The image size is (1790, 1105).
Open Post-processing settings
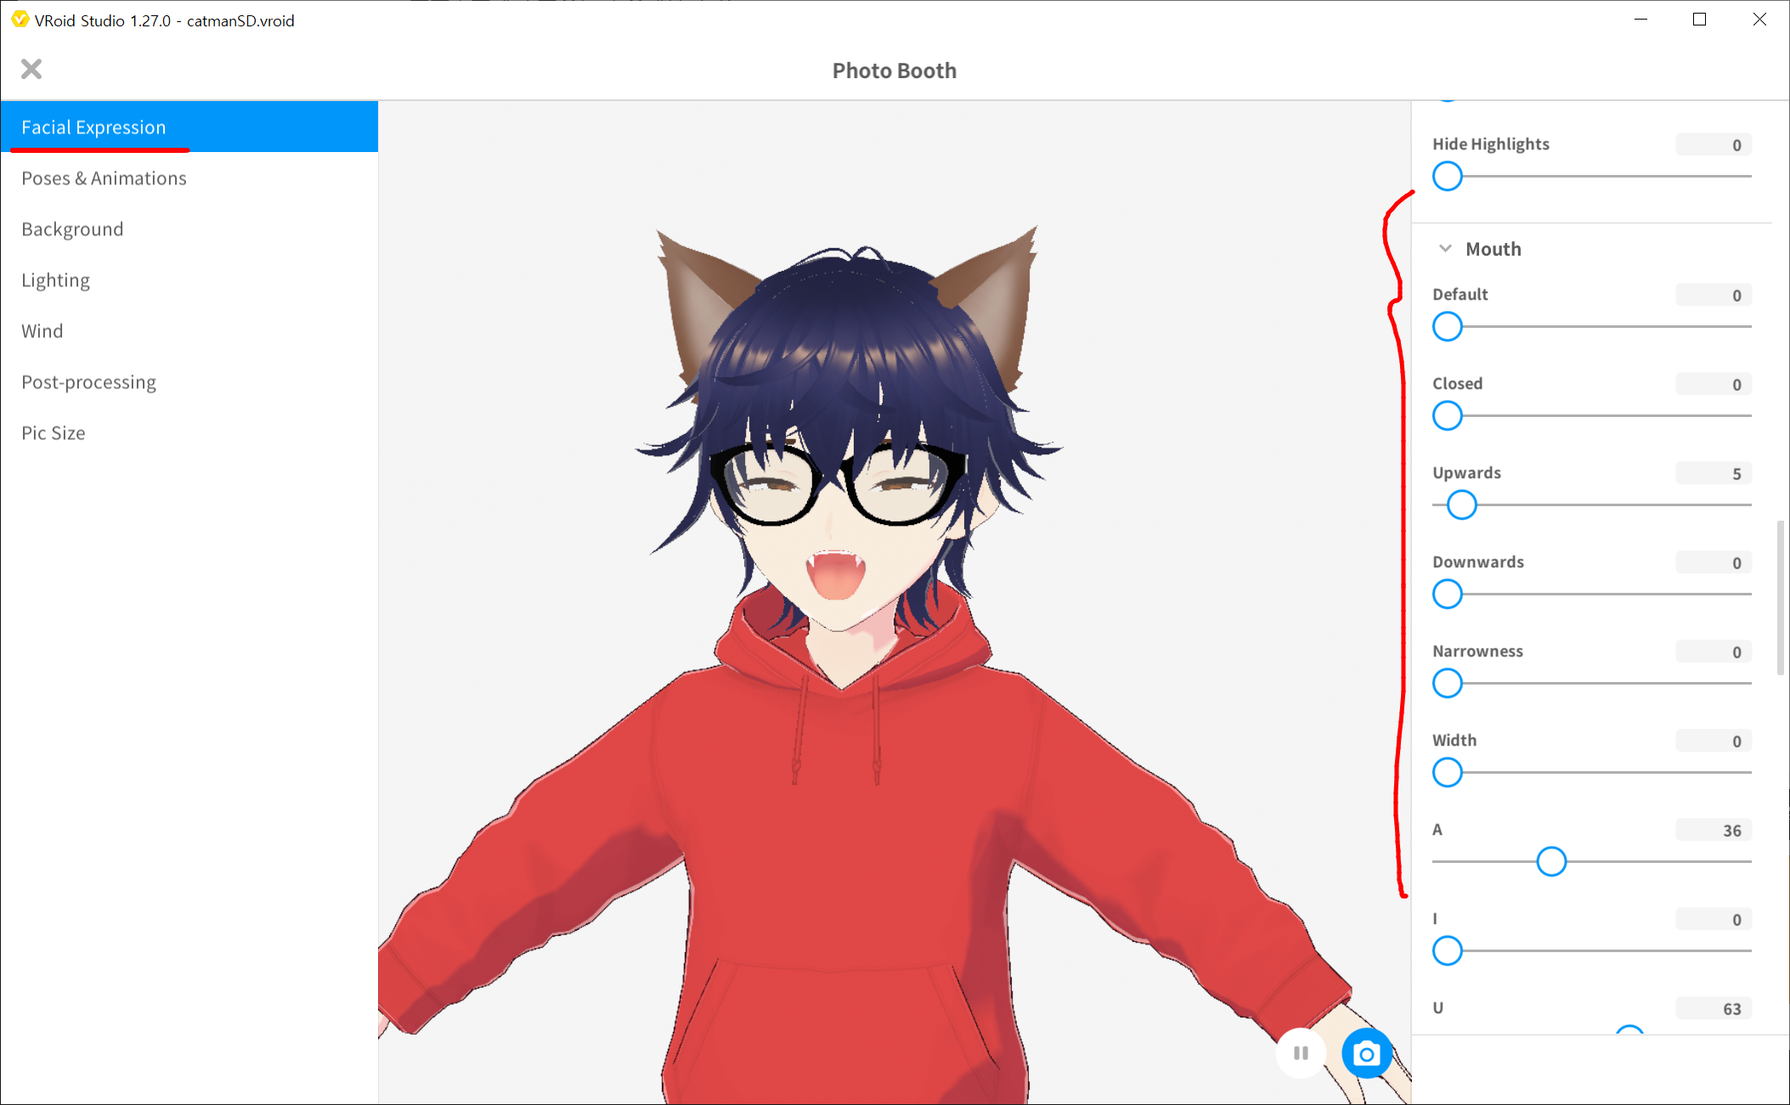pos(88,382)
